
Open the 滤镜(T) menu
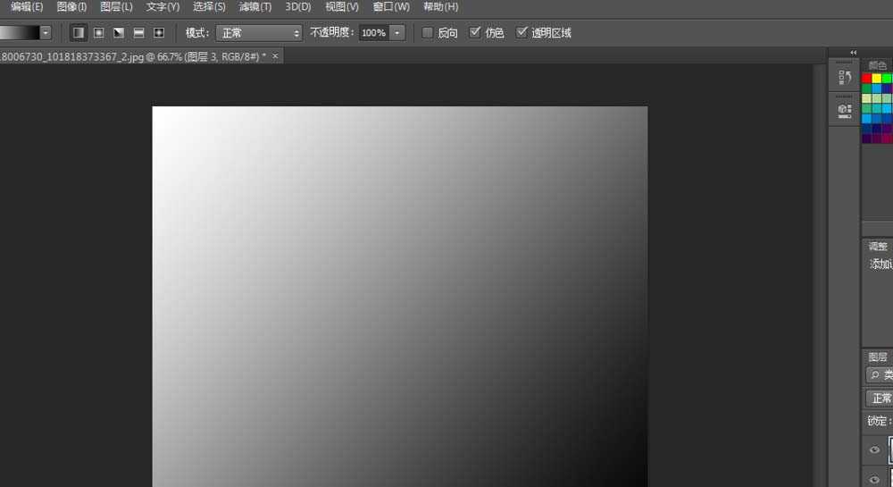pyautogui.click(x=255, y=7)
